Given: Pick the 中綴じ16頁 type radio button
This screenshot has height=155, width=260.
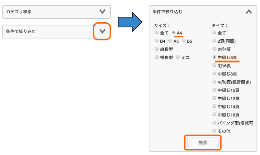Looking at the screenshot, I should point(214,114).
